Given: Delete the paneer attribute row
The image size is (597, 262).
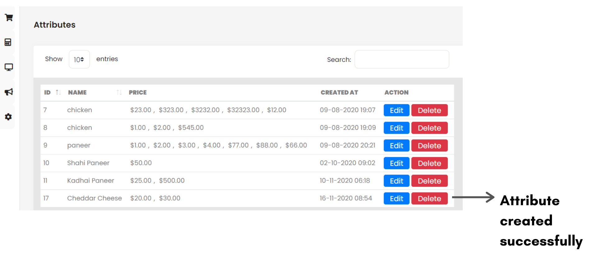Looking at the screenshot, I should click(429, 146).
